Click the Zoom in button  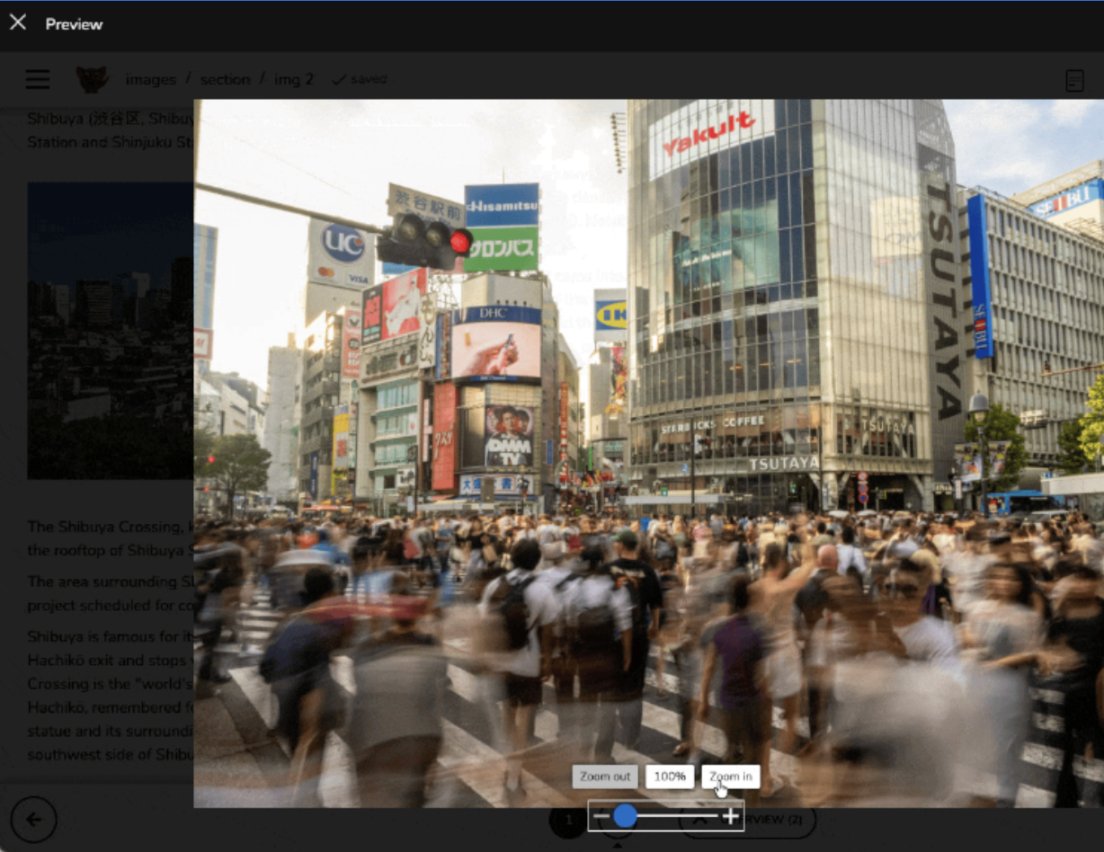pos(731,777)
